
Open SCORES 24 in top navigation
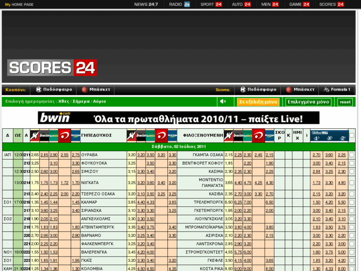pos(331,4)
